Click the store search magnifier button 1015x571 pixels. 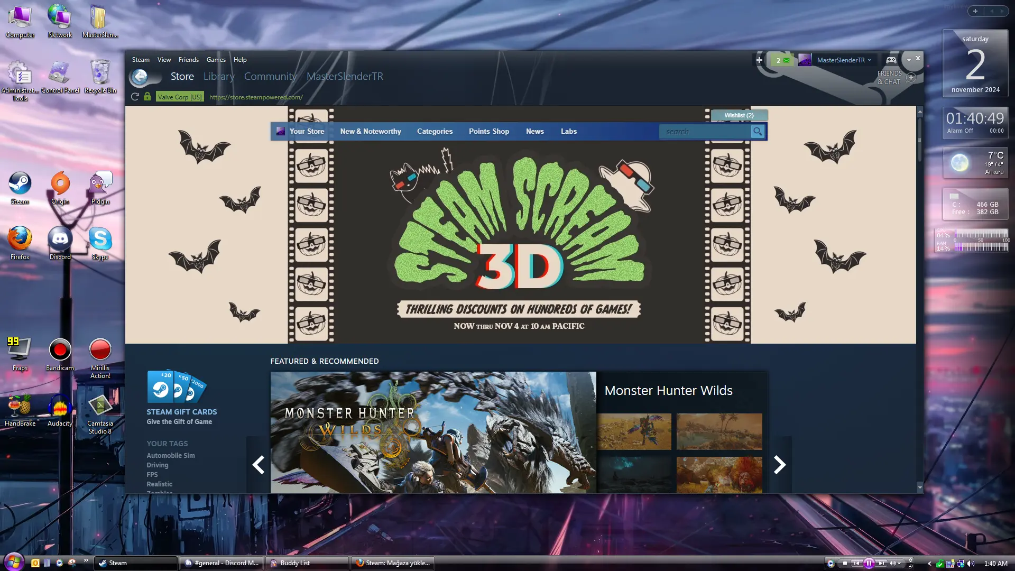coord(758,131)
